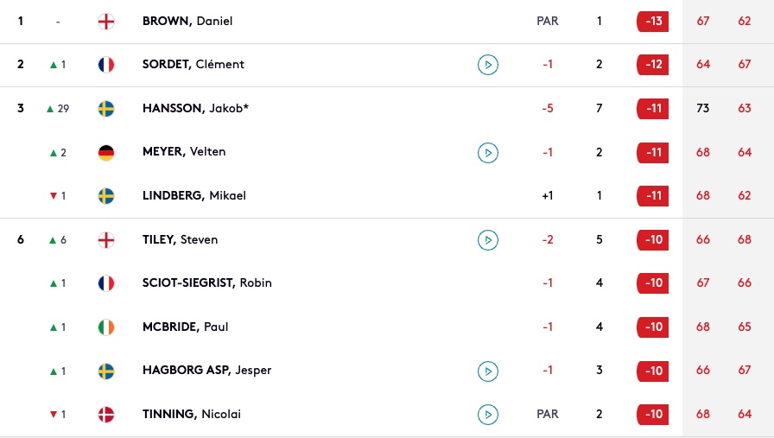Play video highlights for Meyer, Velten

488,153
